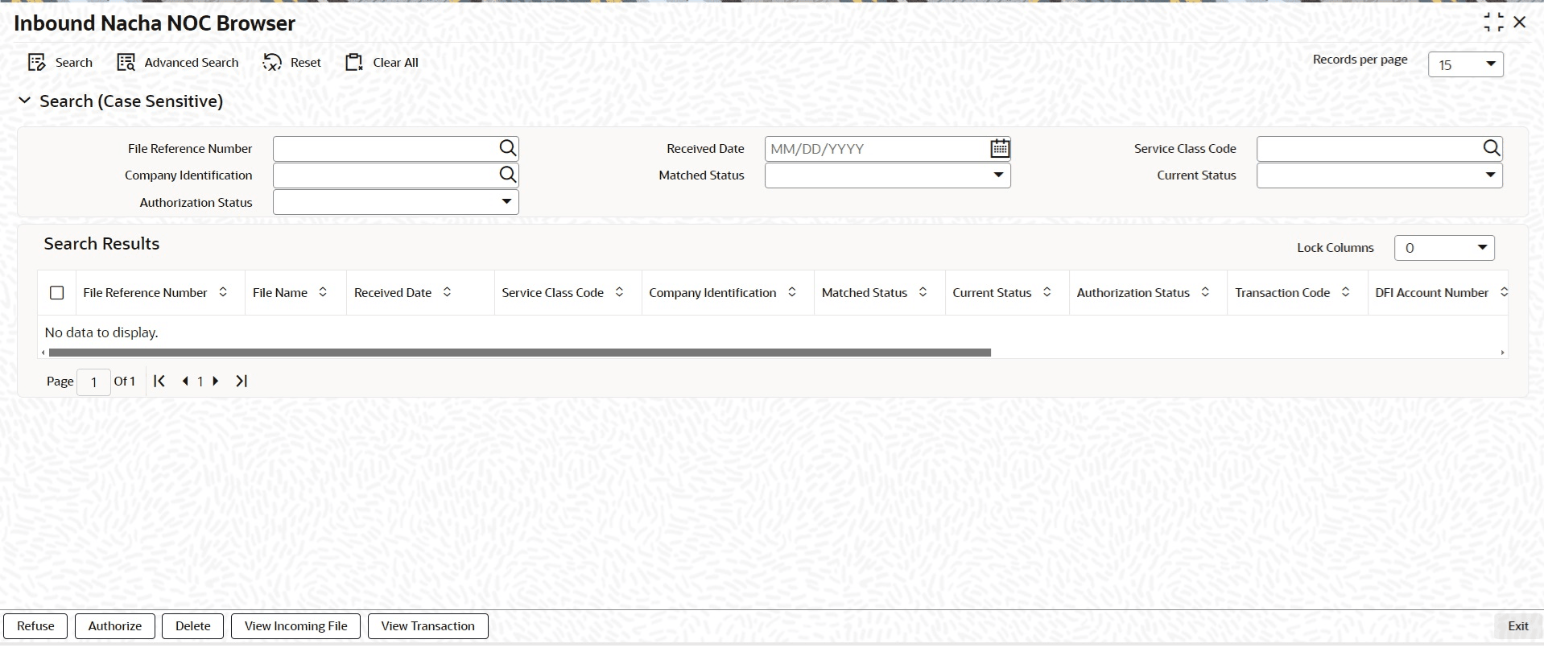Click the Delete button
The image size is (1544, 652).
click(x=192, y=626)
